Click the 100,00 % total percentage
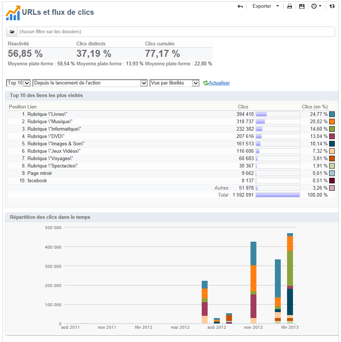The image size is (341, 342). (x=317, y=195)
